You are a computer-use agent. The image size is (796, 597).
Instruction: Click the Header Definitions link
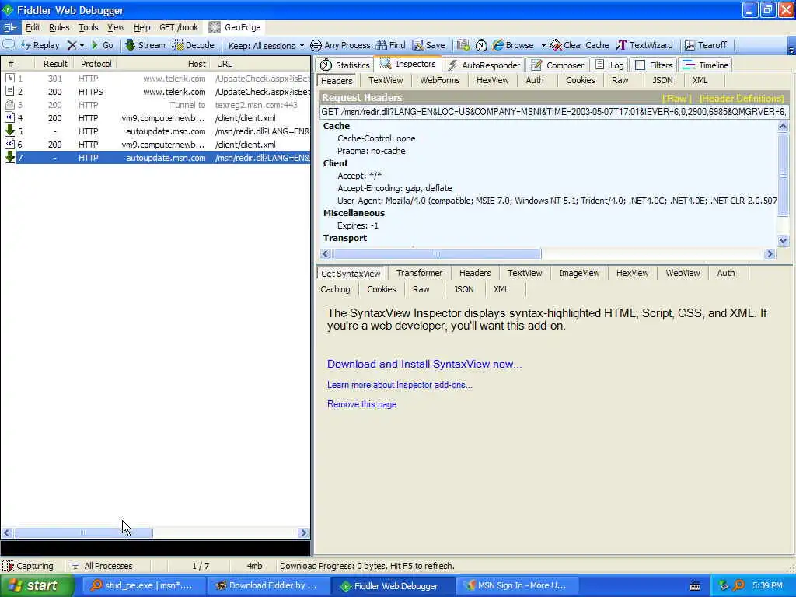[742, 99]
